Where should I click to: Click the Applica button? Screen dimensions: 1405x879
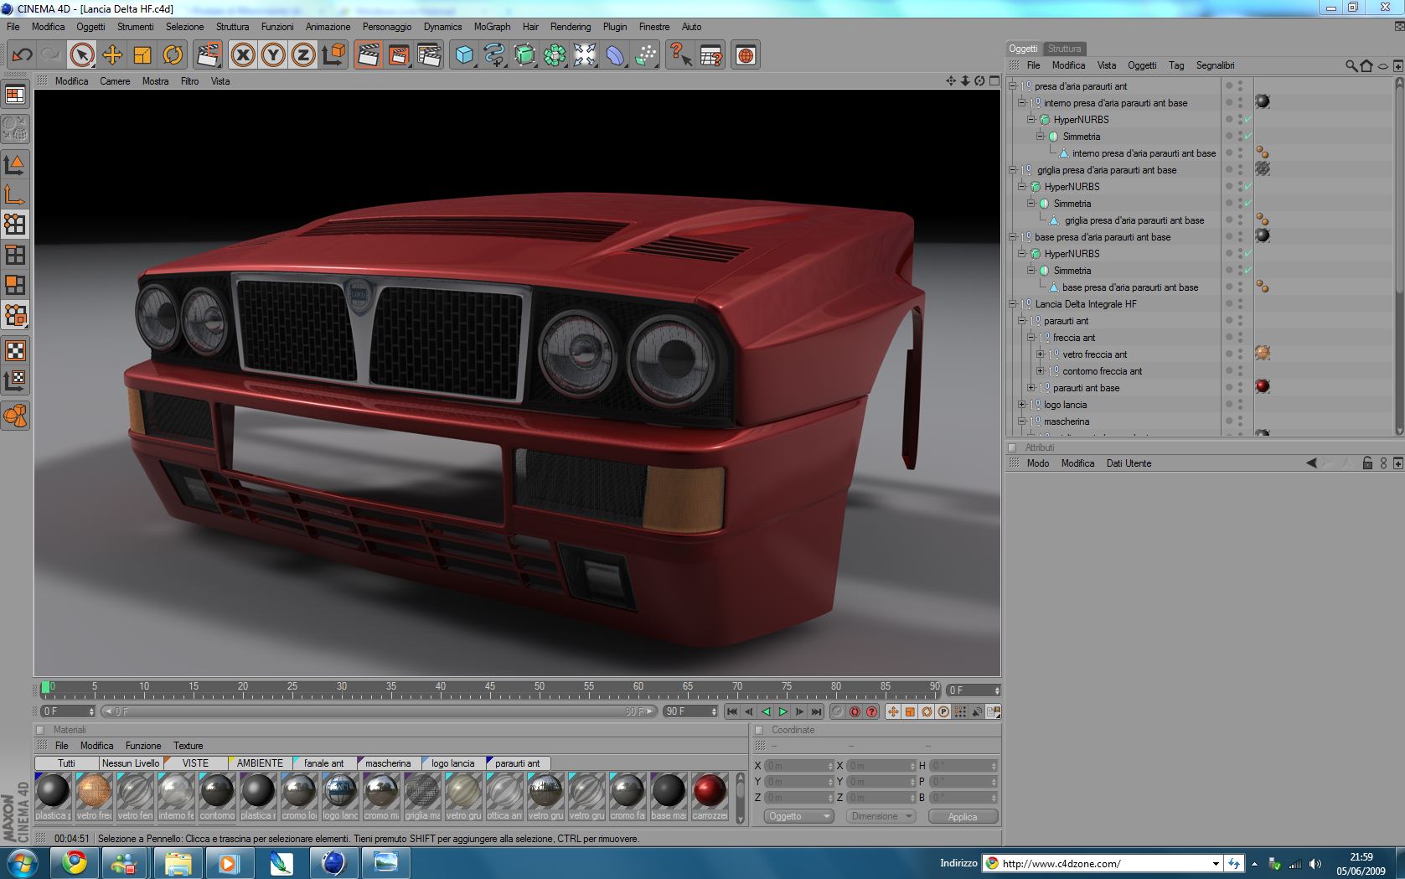pos(963,816)
